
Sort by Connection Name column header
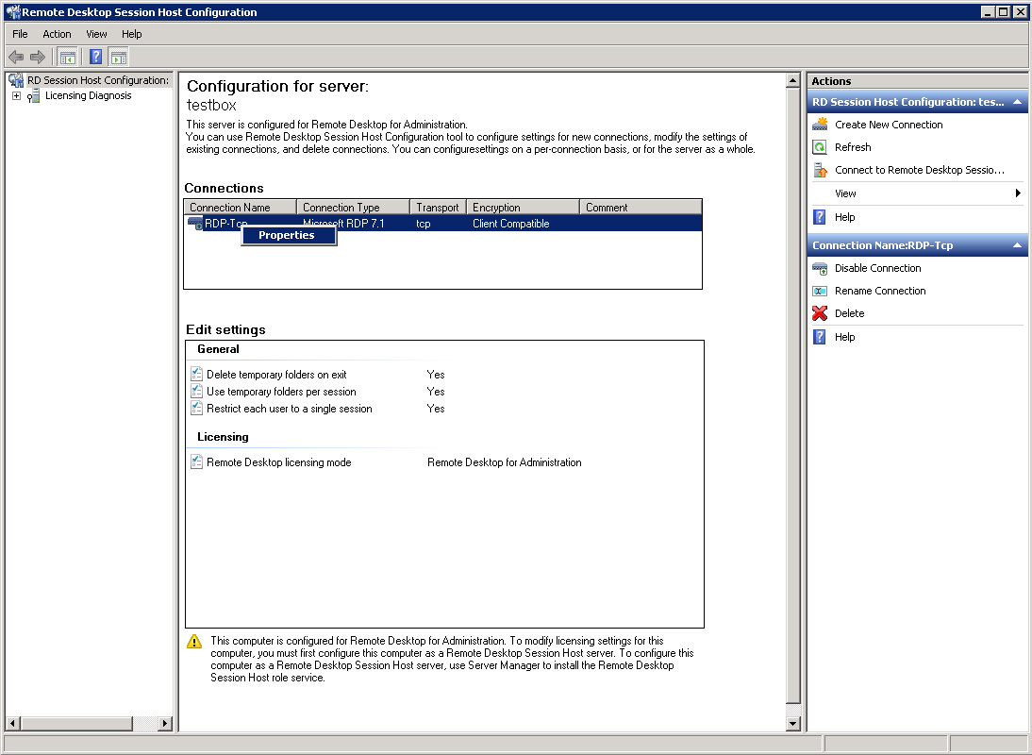click(x=241, y=208)
